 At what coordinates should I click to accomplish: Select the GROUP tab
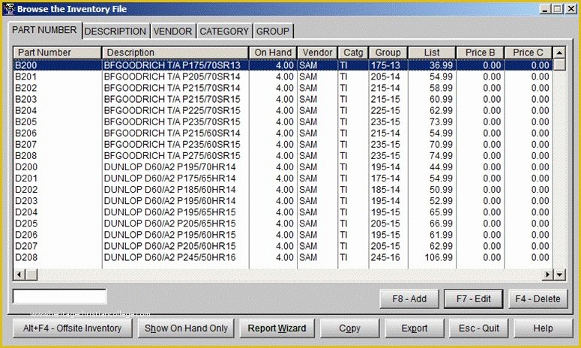[273, 31]
